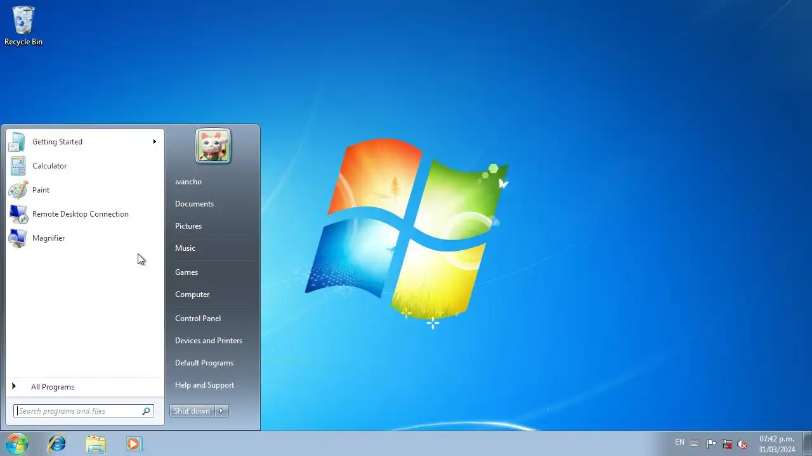
Task: Expand the Getting Started submenu arrow
Action: [154, 142]
